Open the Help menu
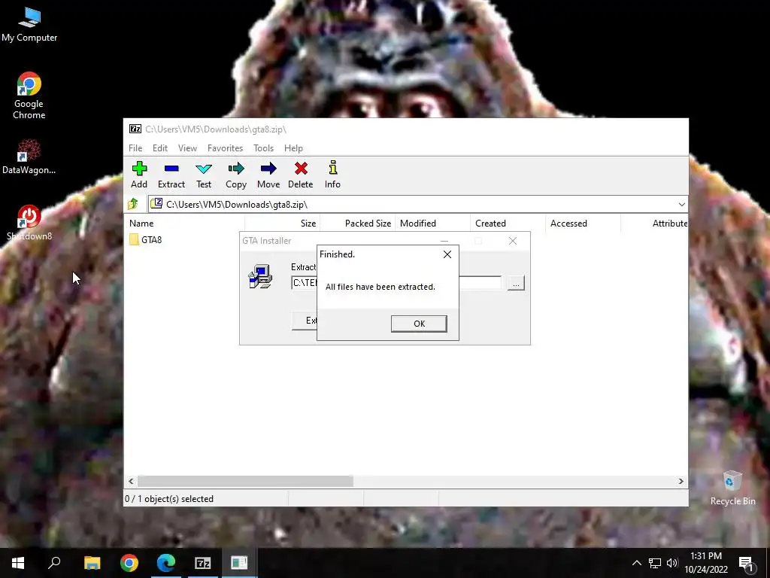Screen dimensions: 770x578 click(x=294, y=148)
